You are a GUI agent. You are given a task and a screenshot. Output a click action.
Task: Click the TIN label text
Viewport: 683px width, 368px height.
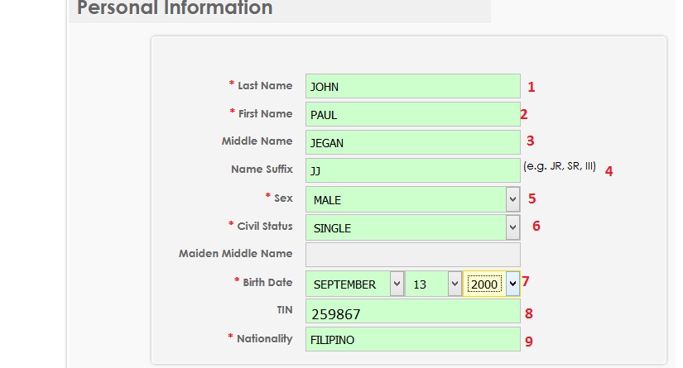[x=283, y=310]
